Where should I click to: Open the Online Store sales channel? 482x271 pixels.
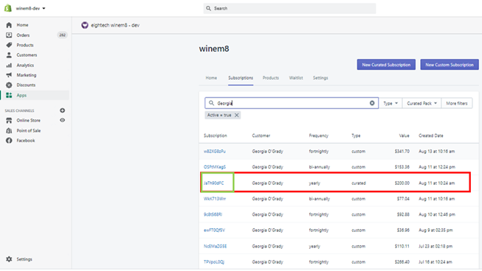point(28,121)
